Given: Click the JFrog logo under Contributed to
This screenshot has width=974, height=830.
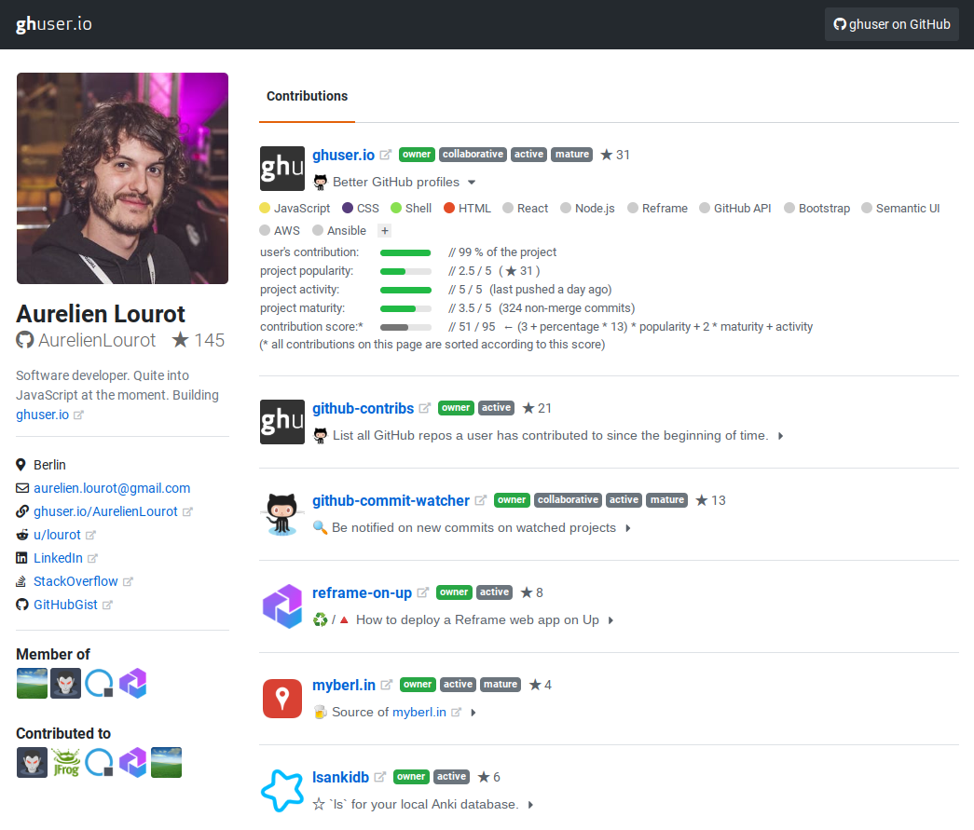Looking at the screenshot, I should pyautogui.click(x=66, y=763).
